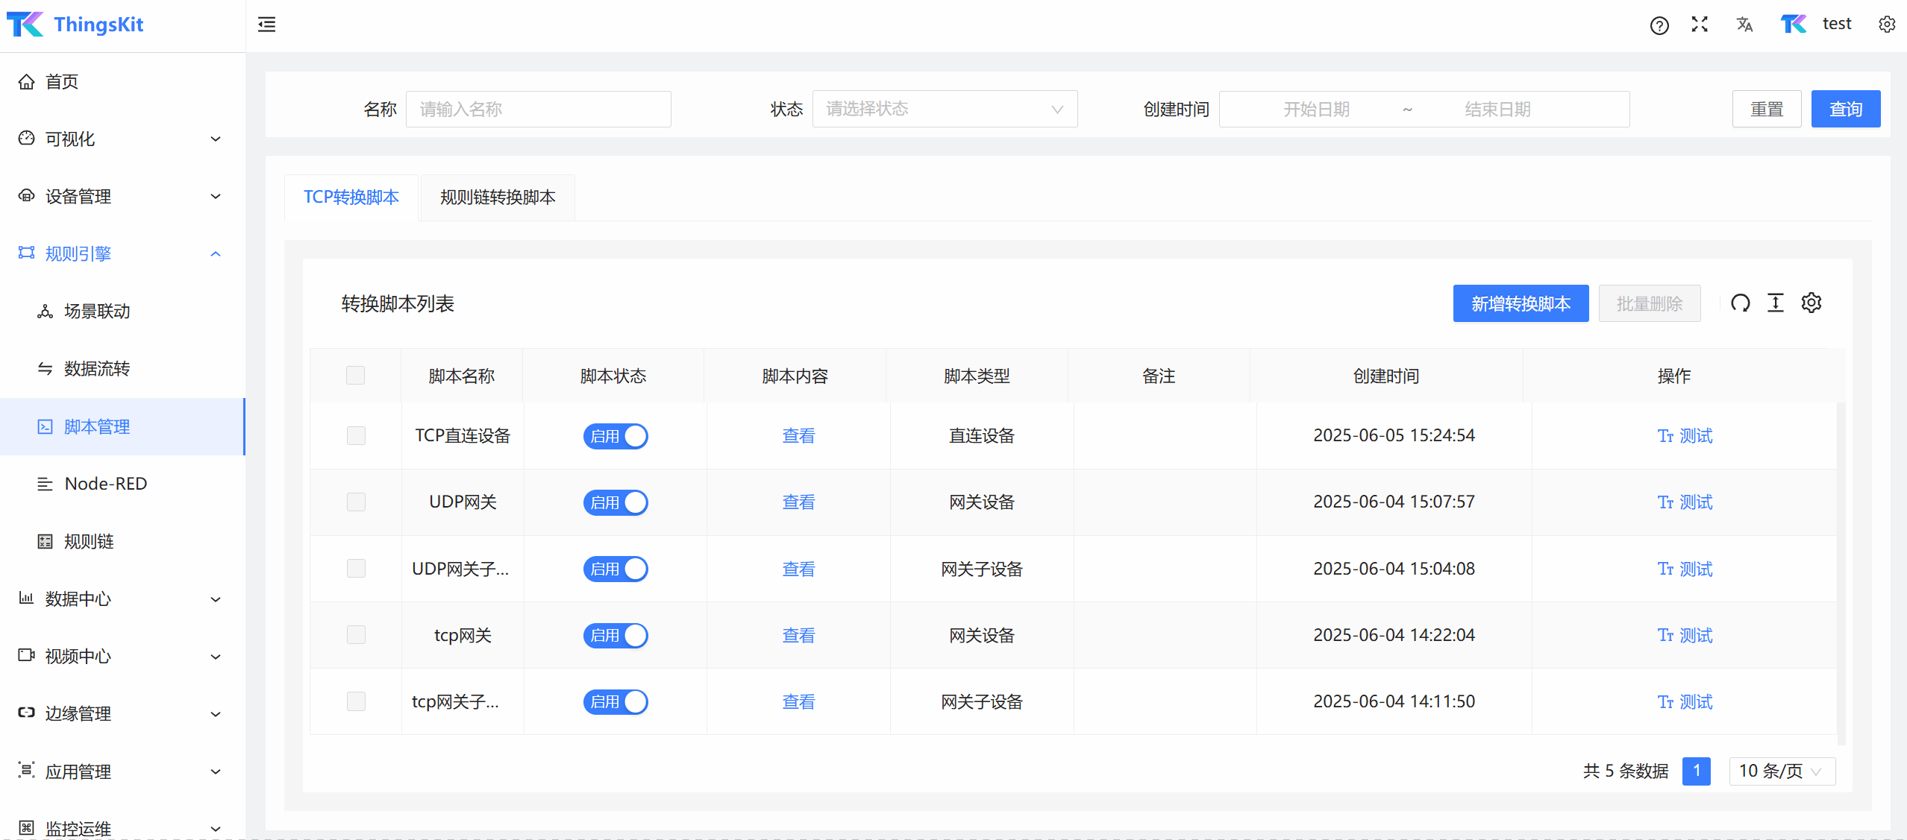Screen dimensions: 1907x840
Task: Open the Node-RED menu item
Action: pos(122,484)
